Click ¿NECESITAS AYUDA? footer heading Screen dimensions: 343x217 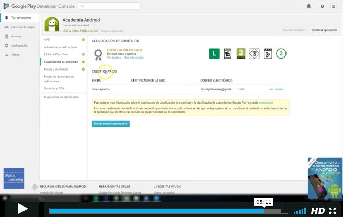click(167, 186)
